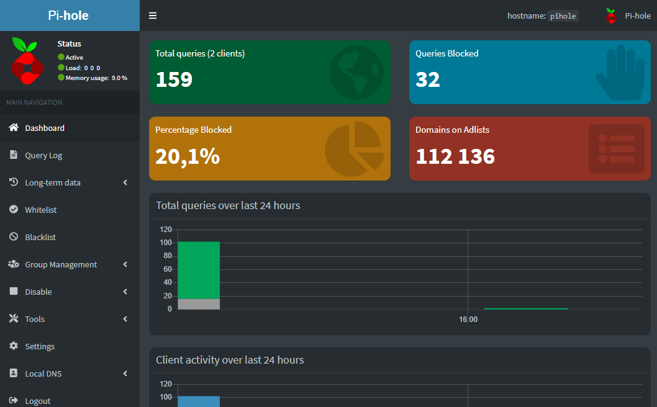Click the Pi-hole title in the header

click(x=68, y=16)
